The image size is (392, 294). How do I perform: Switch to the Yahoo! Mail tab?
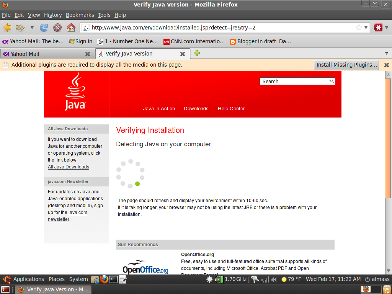(47, 54)
